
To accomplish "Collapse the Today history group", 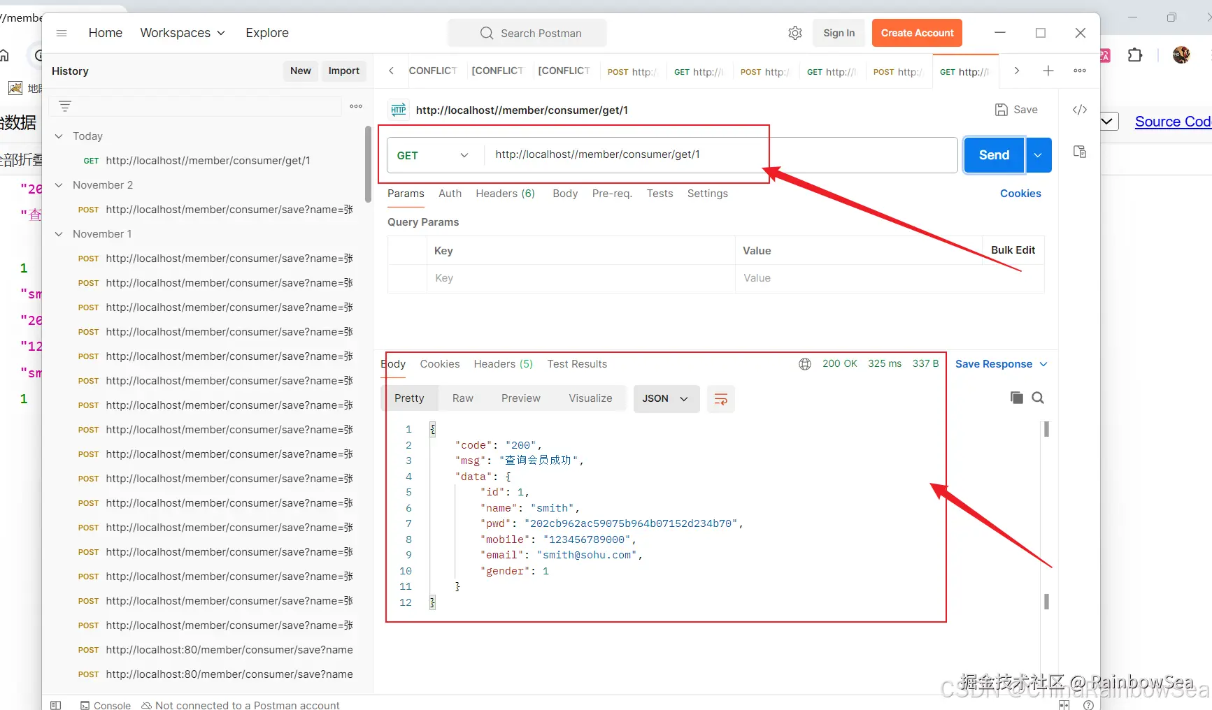I will click(x=59, y=136).
